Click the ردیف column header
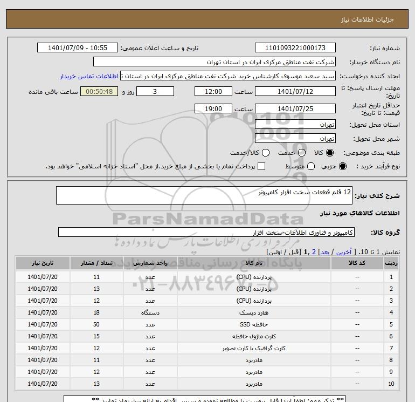The image size is (415, 402). point(391,263)
